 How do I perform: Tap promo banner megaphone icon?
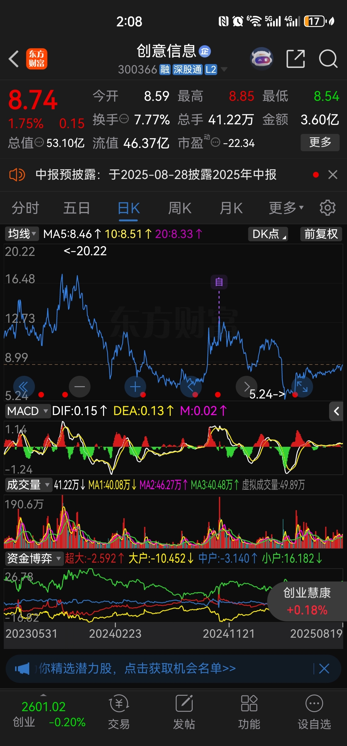click(22, 668)
